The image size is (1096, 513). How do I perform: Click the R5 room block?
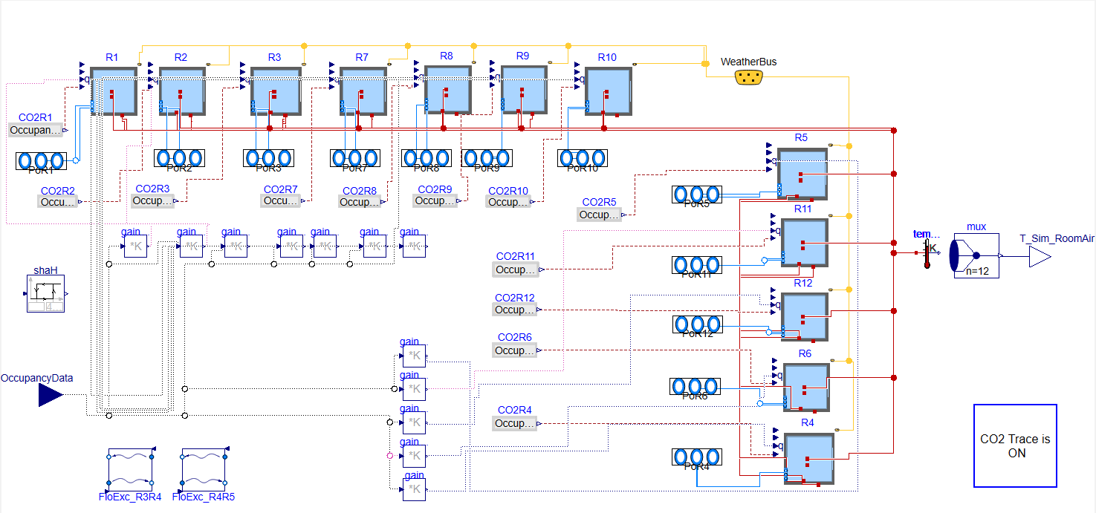pyautogui.click(x=801, y=174)
